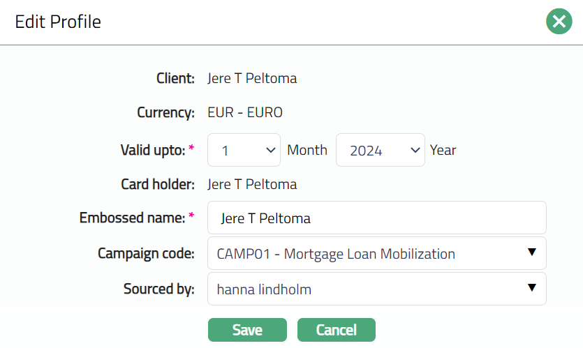
Task: Select the client name next to Client
Action: click(252, 78)
